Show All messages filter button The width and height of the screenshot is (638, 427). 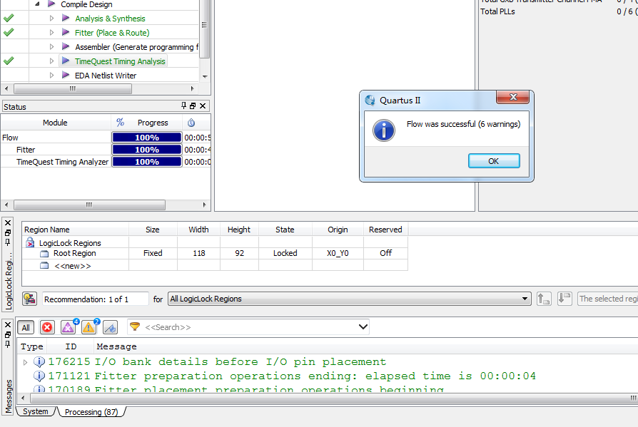26,327
